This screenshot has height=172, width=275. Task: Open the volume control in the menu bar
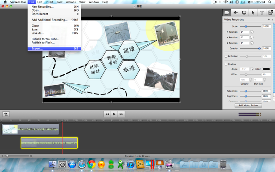[x=231, y=2]
